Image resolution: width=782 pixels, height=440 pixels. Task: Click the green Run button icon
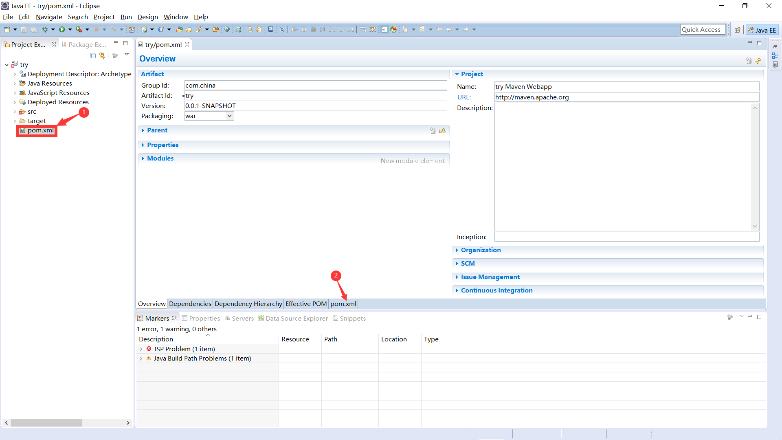click(x=62, y=29)
